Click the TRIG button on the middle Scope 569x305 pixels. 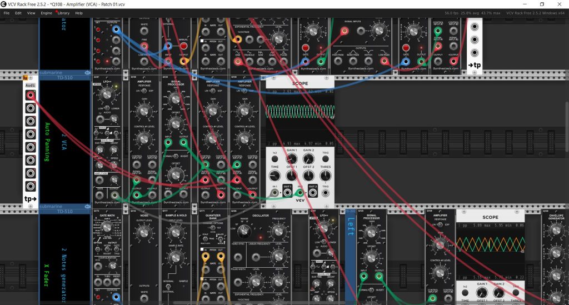326,159
